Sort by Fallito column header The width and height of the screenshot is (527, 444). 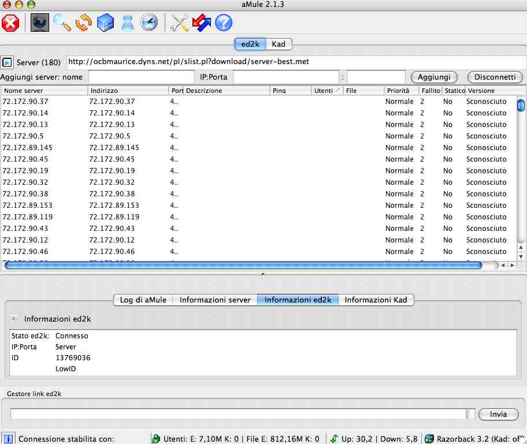(430, 91)
